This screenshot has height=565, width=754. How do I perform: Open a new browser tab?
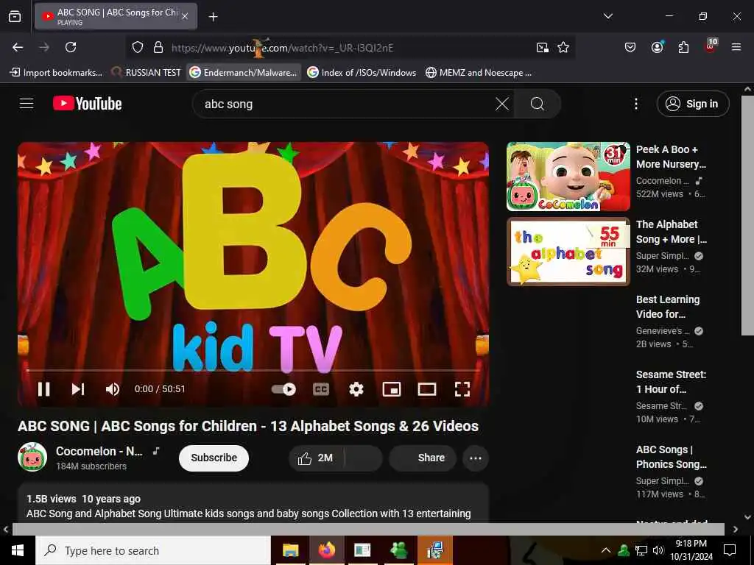coord(213,17)
